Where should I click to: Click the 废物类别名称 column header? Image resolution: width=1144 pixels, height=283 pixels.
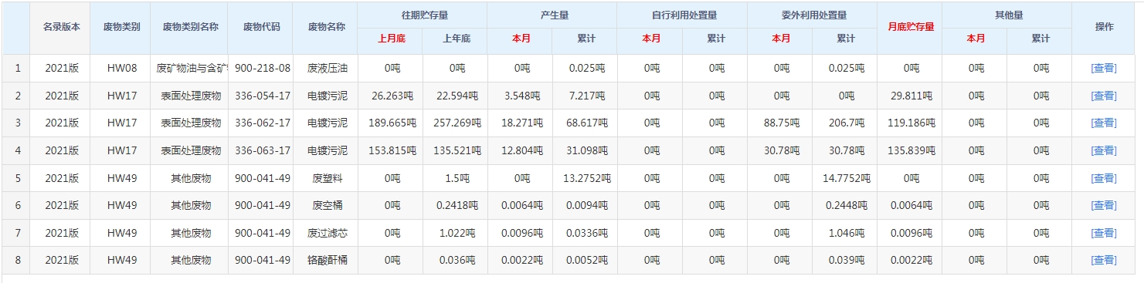point(191,26)
